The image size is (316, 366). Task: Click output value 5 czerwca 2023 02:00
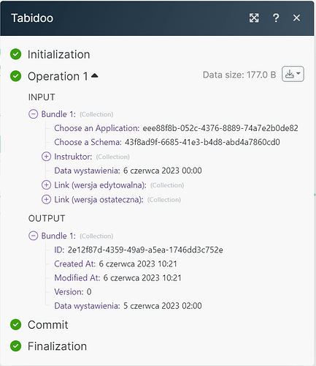(163, 306)
